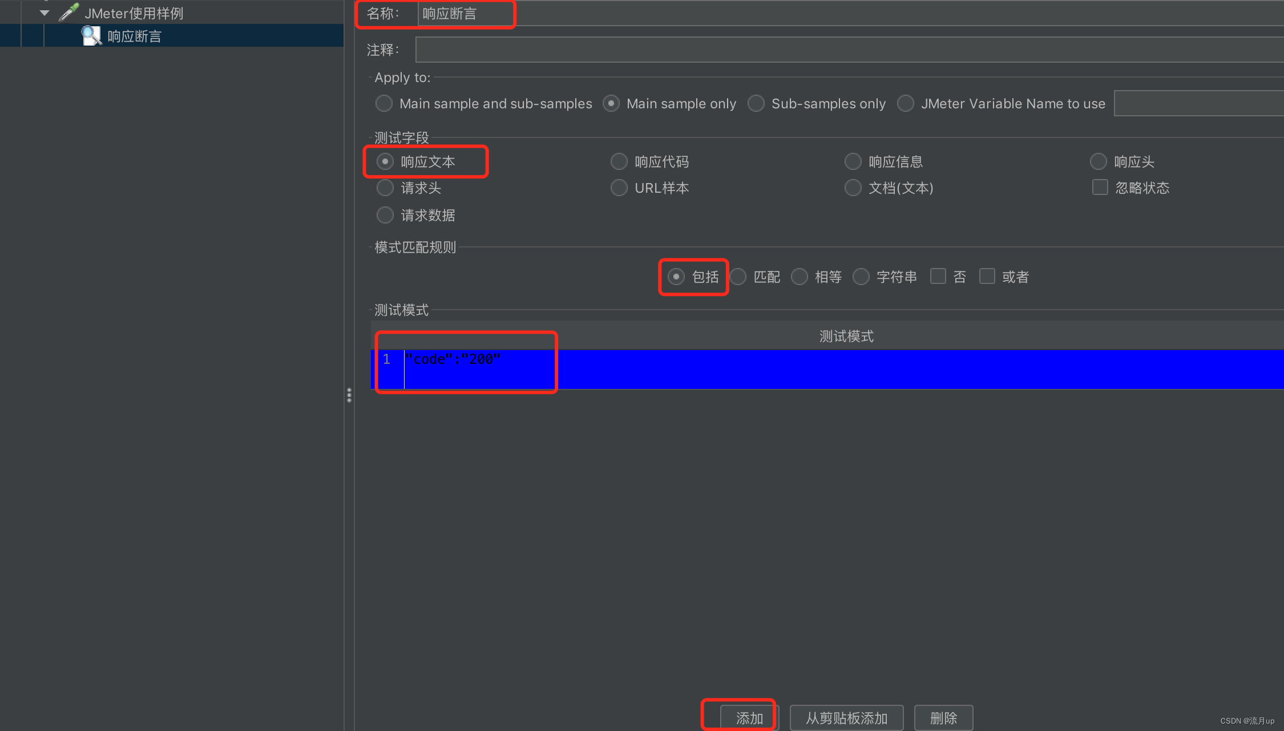Image resolution: width=1284 pixels, height=731 pixels.
Task: Select URL样本 radio button
Action: point(619,188)
